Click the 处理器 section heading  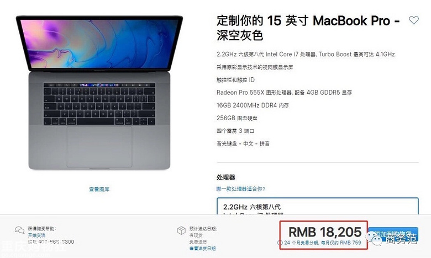225,177
